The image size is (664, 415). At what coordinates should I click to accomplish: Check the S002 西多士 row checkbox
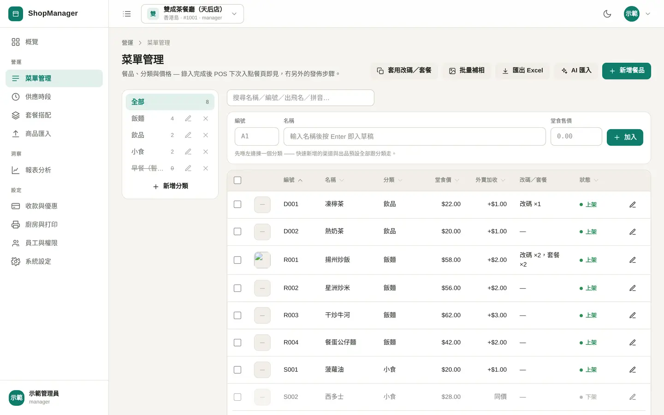pyautogui.click(x=237, y=397)
